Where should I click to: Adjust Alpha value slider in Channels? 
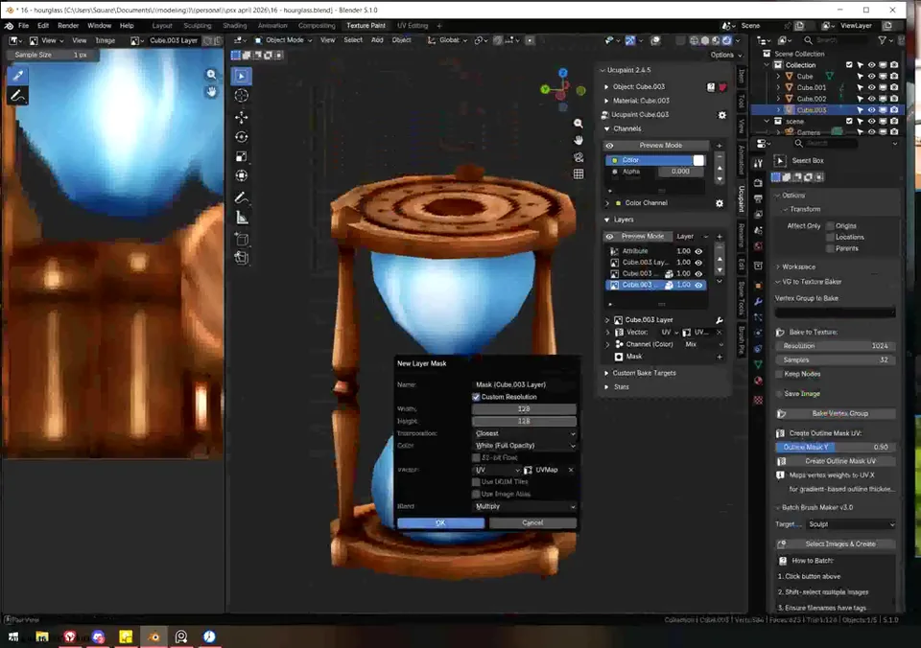click(680, 172)
